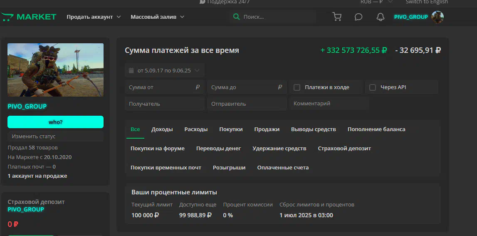
Task: Click the 0 ₽ insurance deposit amount
Action: [13, 224]
